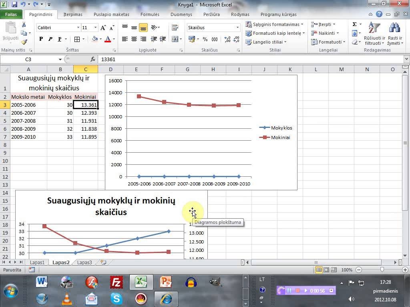Click the Formatuoti cells button
The width and height of the screenshot is (410, 307).
point(328,42)
